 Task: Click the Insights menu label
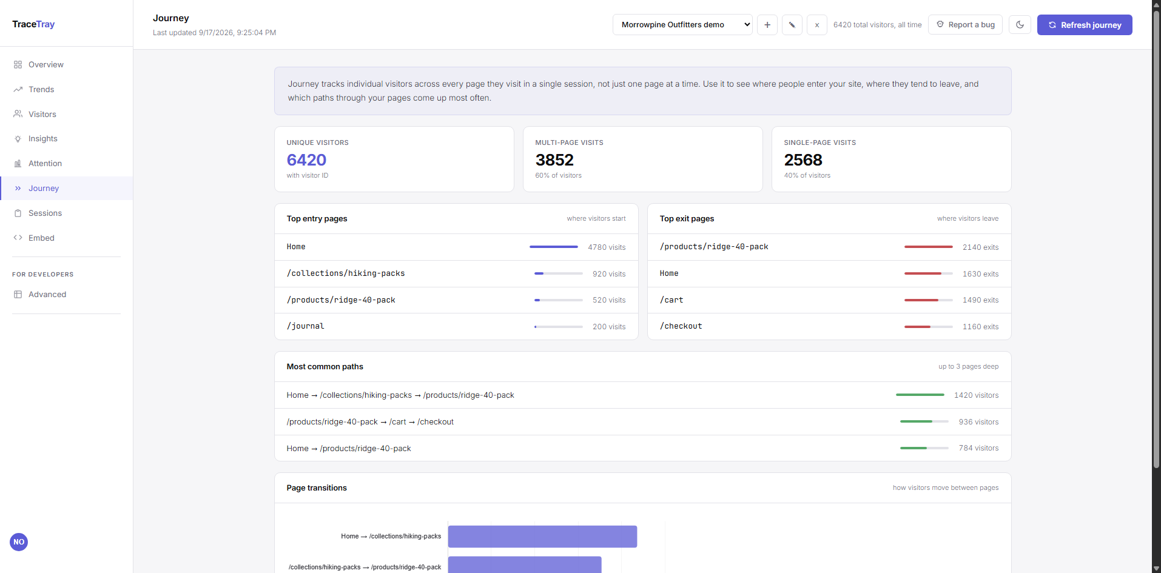point(43,139)
